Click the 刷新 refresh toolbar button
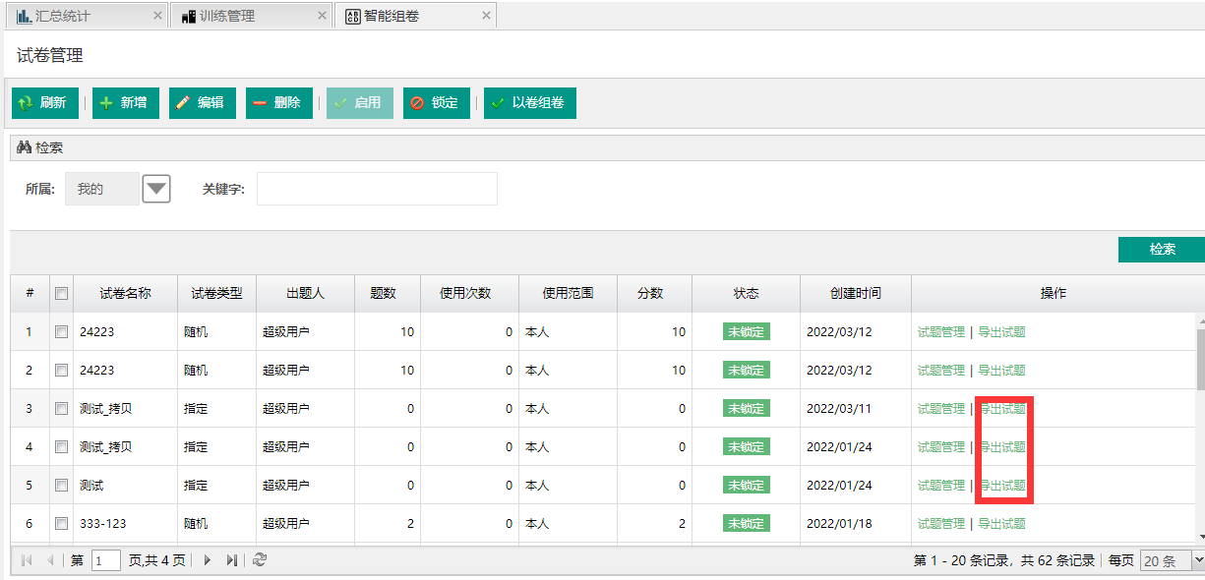1205x580 pixels. tap(44, 103)
